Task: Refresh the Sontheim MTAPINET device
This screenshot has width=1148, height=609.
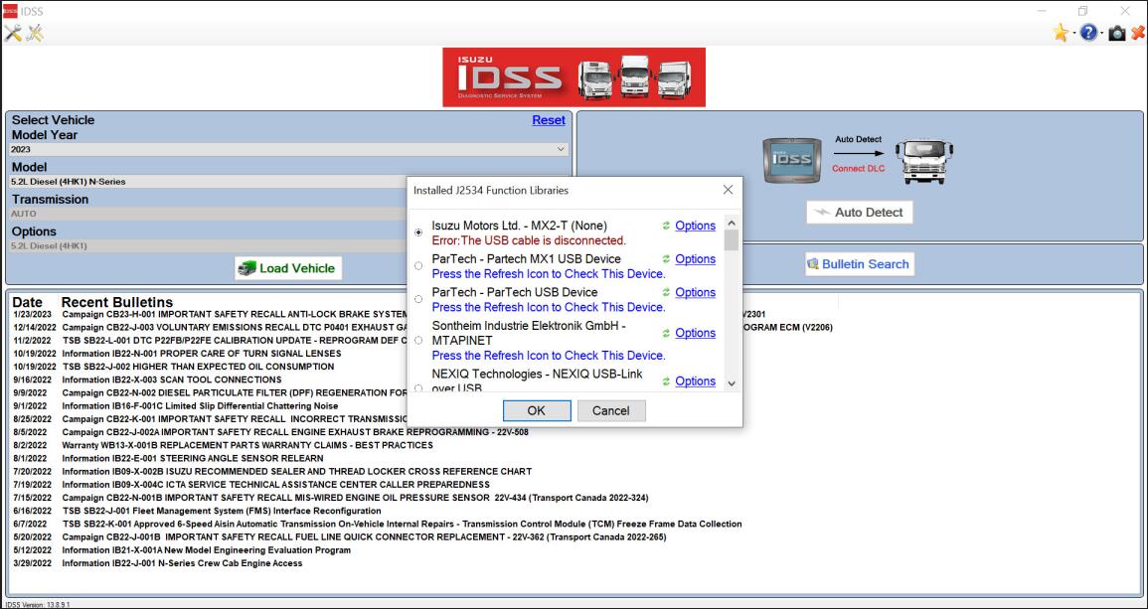Action: [x=666, y=333]
